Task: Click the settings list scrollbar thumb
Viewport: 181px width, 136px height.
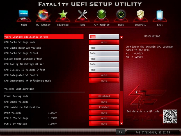Action: coord(122,106)
